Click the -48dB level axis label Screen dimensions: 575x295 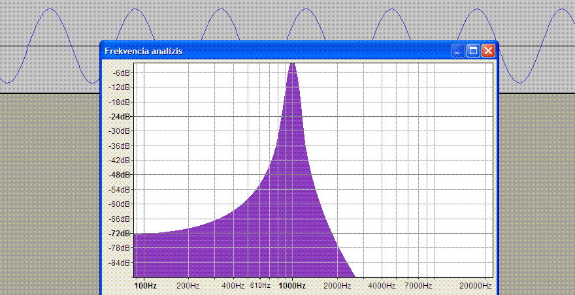(120, 175)
